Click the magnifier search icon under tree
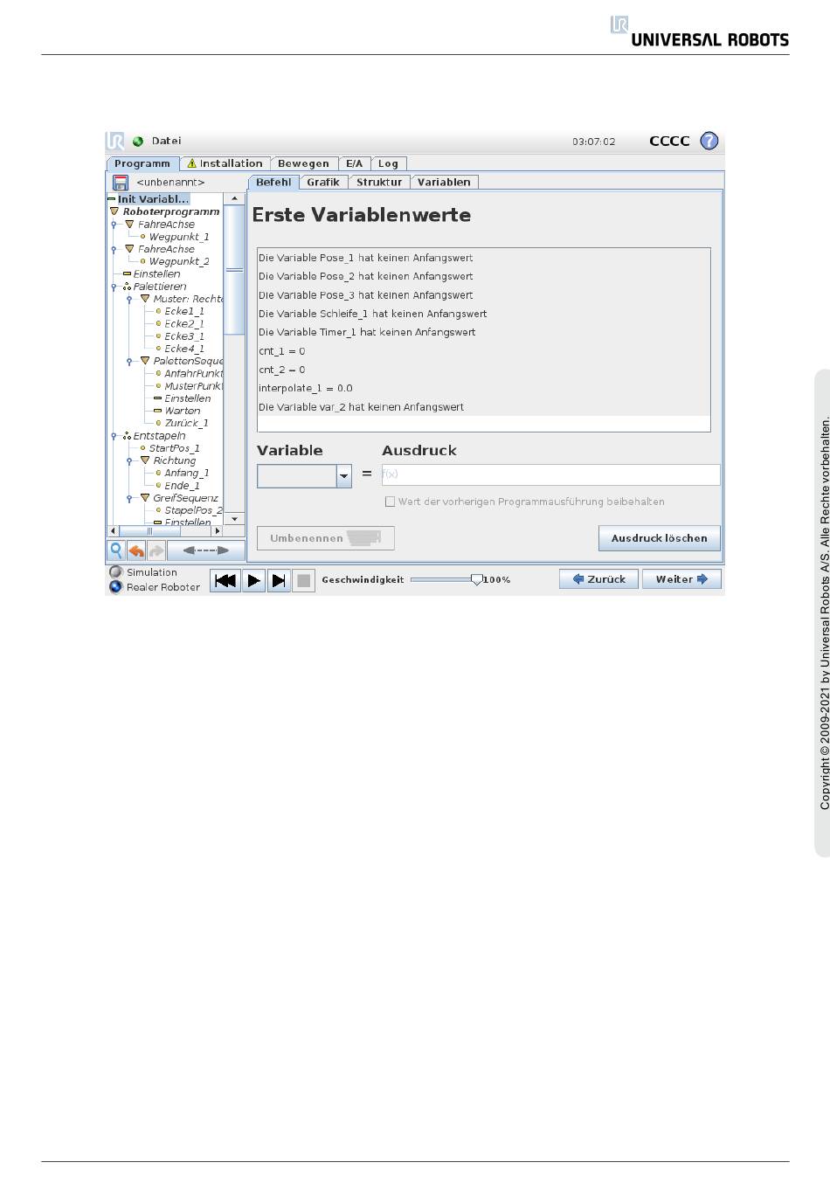 [x=115, y=550]
